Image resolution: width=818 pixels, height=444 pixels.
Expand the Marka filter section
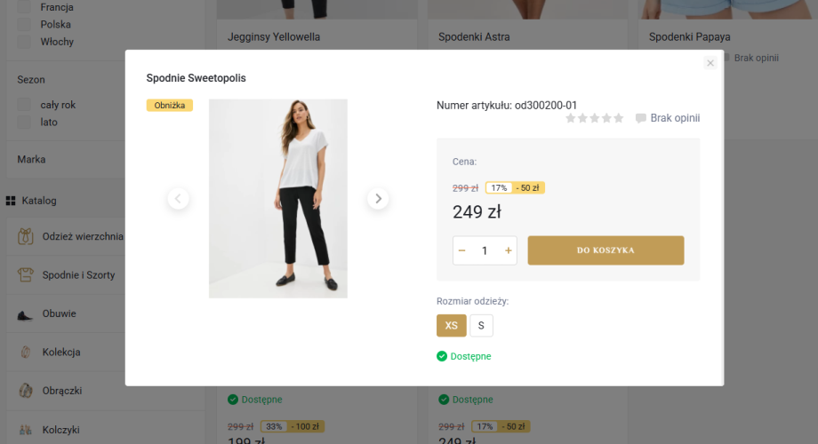click(x=32, y=160)
